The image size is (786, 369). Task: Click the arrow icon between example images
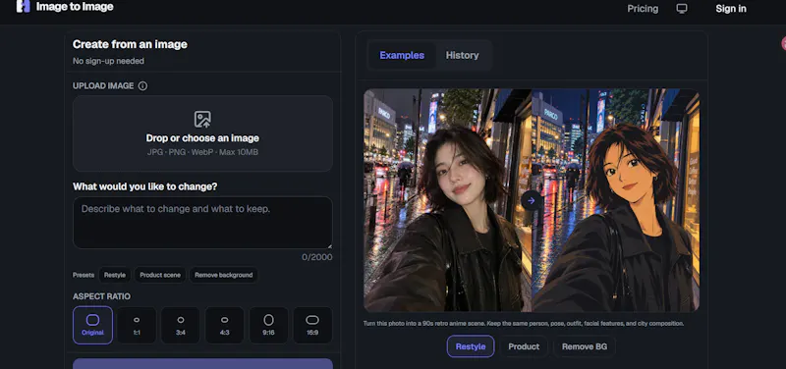(x=532, y=201)
